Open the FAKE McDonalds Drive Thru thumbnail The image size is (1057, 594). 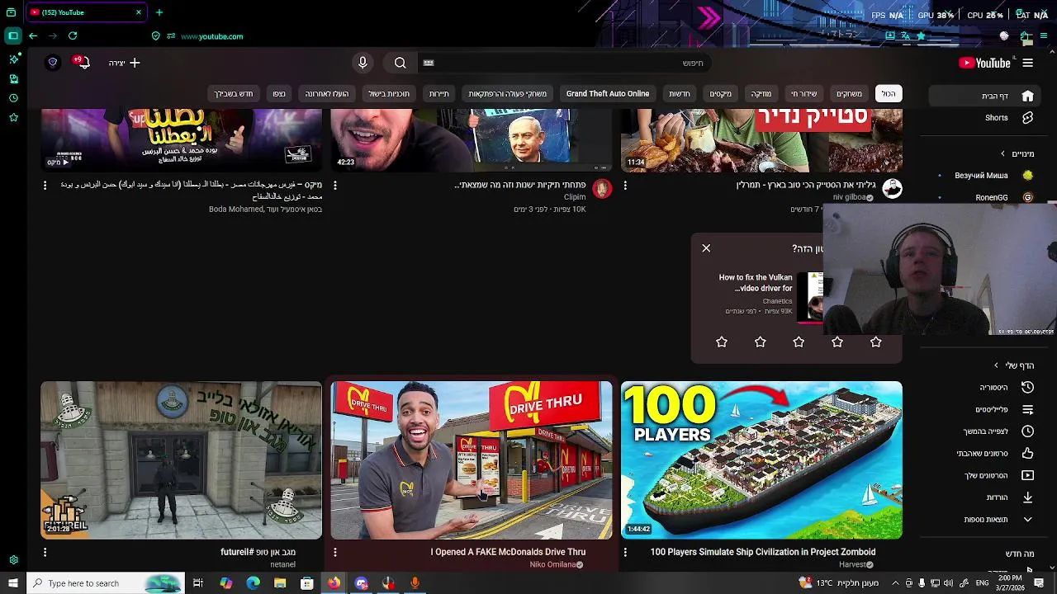[472, 460]
